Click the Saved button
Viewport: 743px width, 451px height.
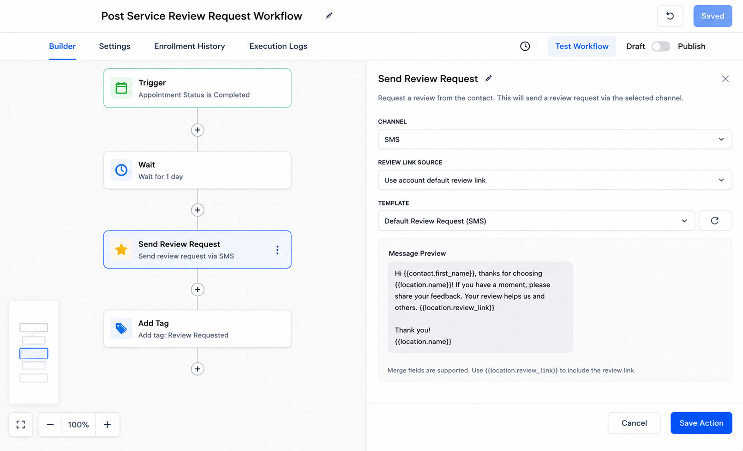tap(713, 16)
